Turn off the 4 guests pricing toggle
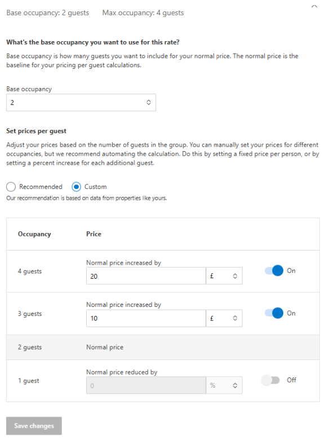Screen dimensions: 334x439 click(x=274, y=271)
